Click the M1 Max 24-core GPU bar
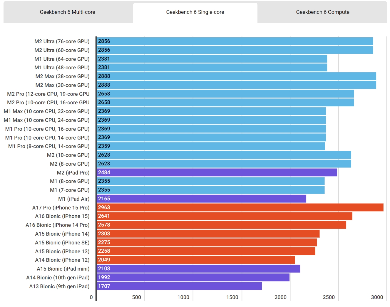Image resolution: width=390 pixels, height=307 pixels. tap(211, 120)
